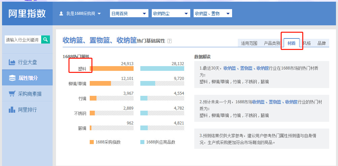The image size is (338, 166).
Task: Click the value 4,782
Action: click(179, 108)
